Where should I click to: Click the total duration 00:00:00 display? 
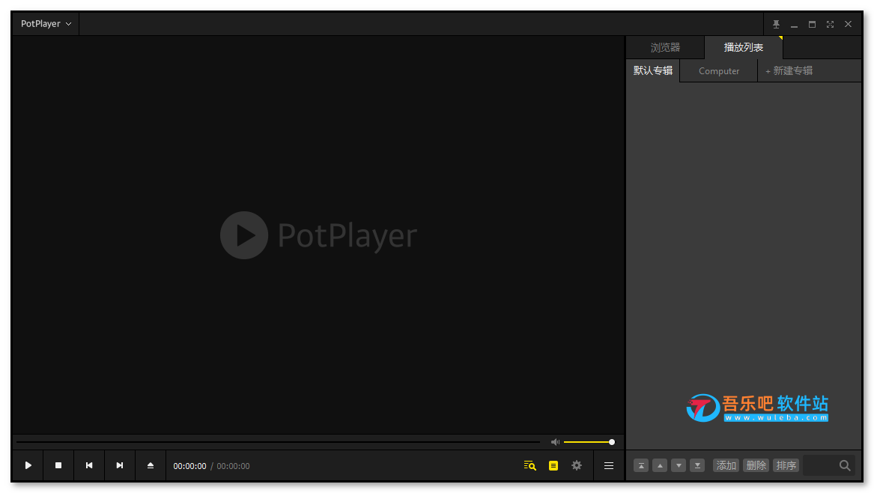233,466
